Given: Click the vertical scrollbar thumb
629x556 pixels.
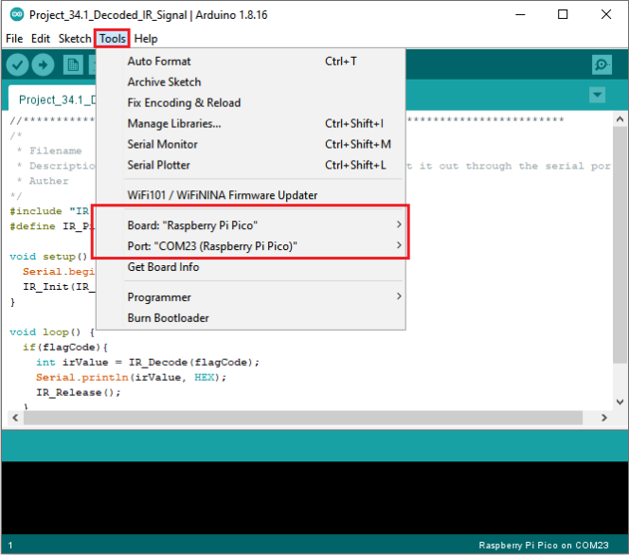Looking at the screenshot, I should tap(620, 244).
